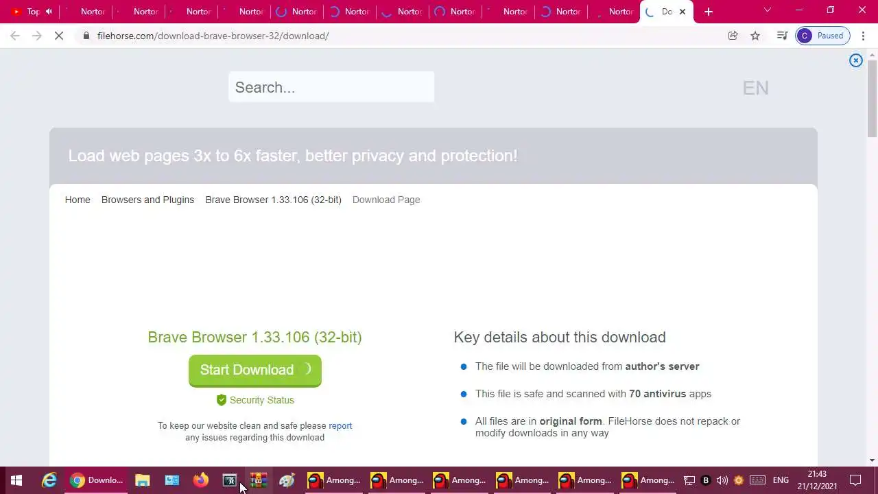This screenshot has width=878, height=494.
Task: Click the scrollbar up arrow
Action: pos(873,54)
